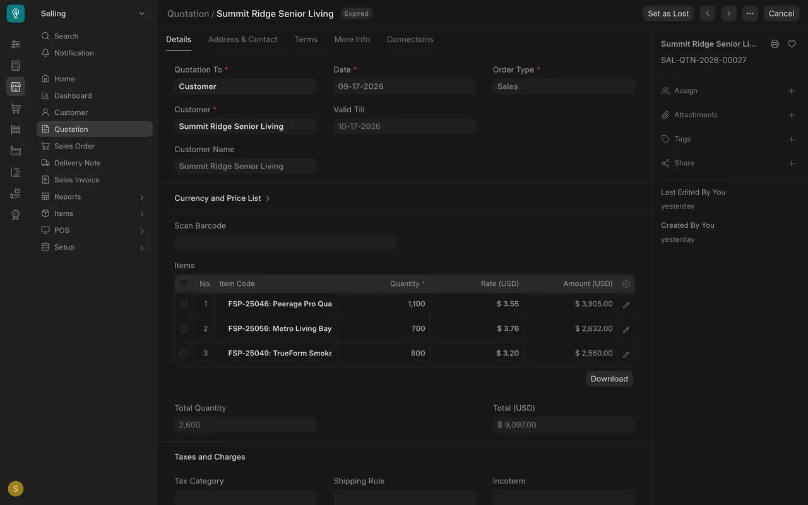
Task: Open the Selling module icon in the icon rail
Action: click(16, 86)
